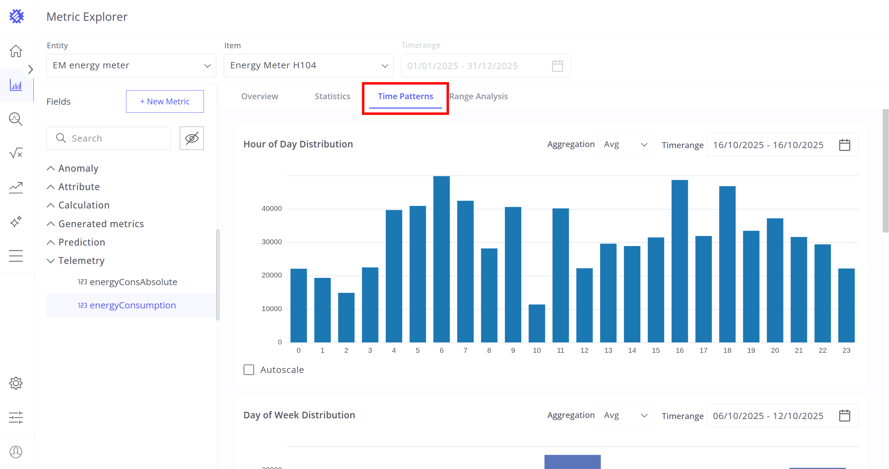Image resolution: width=889 pixels, height=469 pixels.
Task: Open the home page icon in sidebar
Action: [16, 51]
